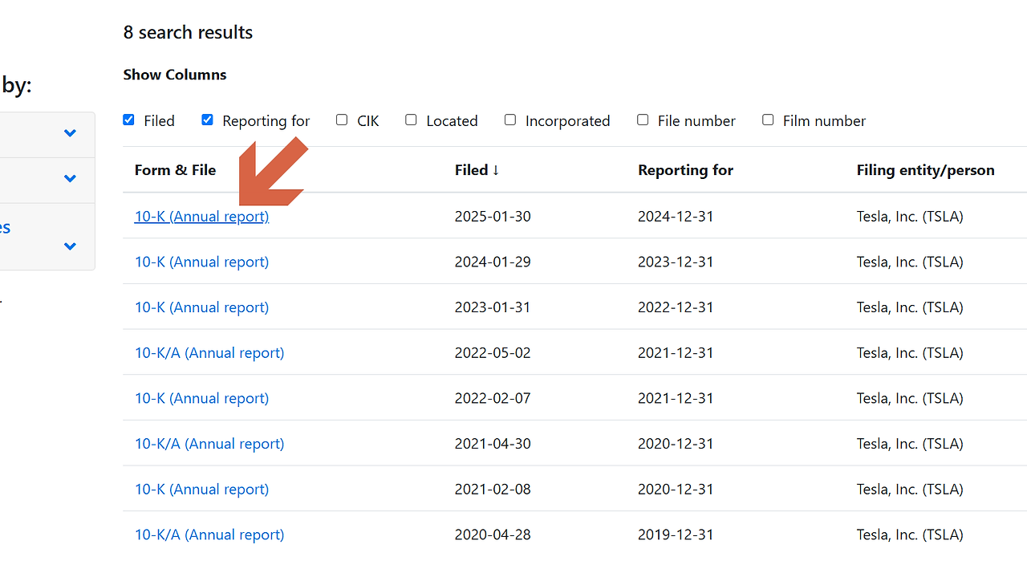Expand the third filter panel chevron

click(70, 246)
